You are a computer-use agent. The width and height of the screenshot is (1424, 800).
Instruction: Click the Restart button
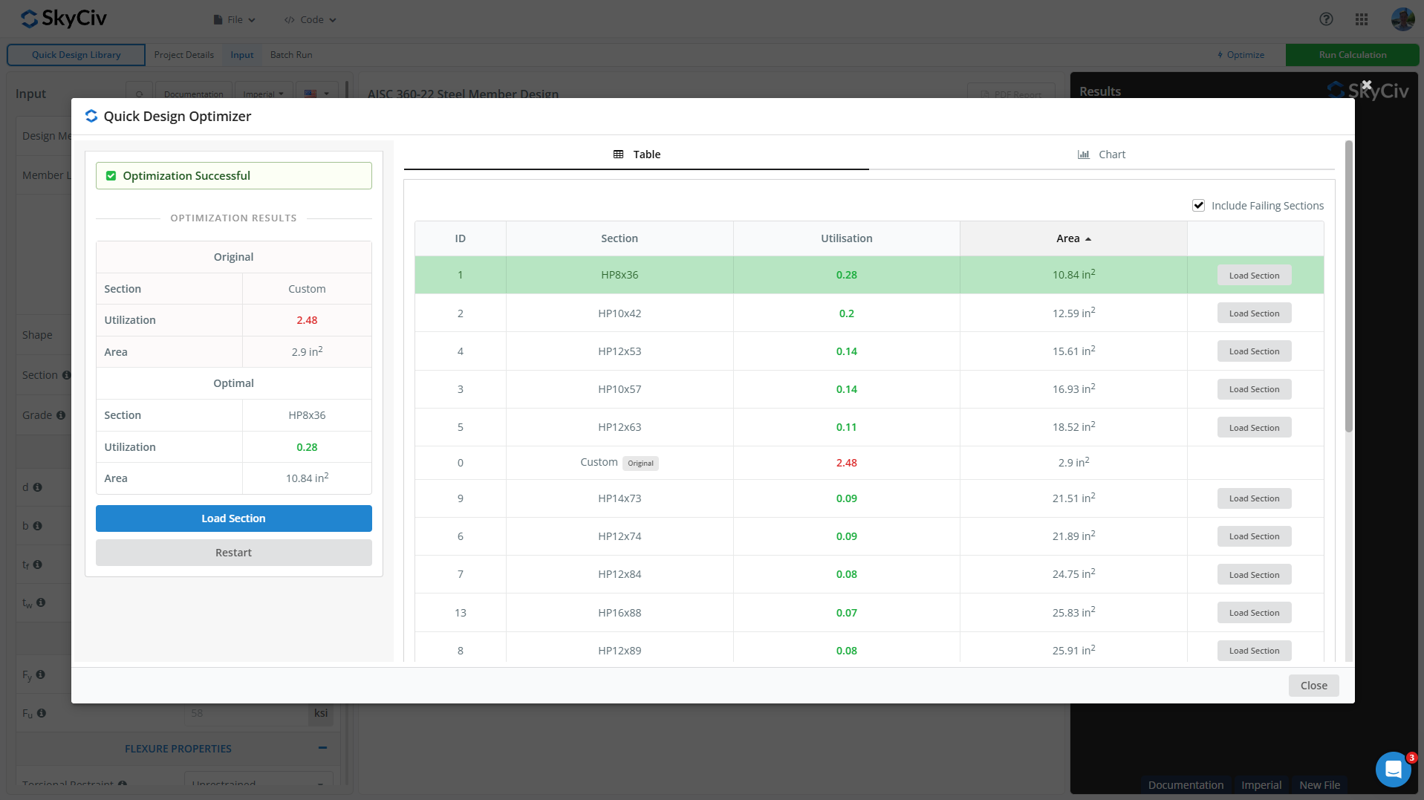click(234, 553)
